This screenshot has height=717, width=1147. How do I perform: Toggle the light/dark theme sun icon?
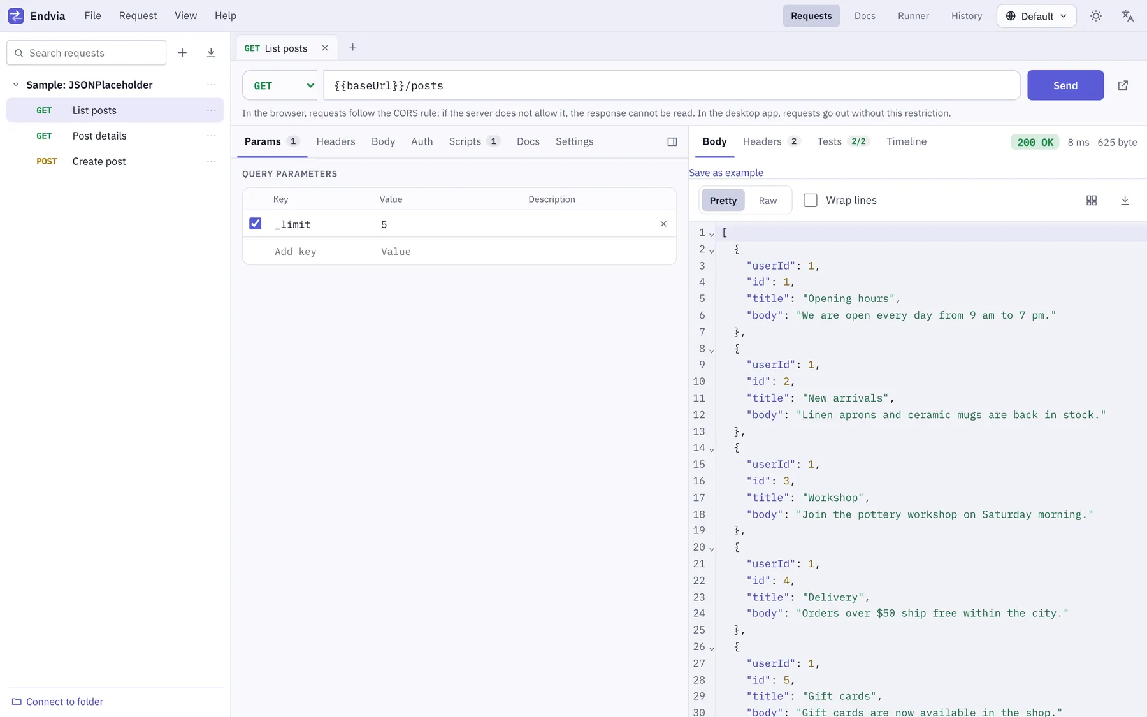(1096, 16)
